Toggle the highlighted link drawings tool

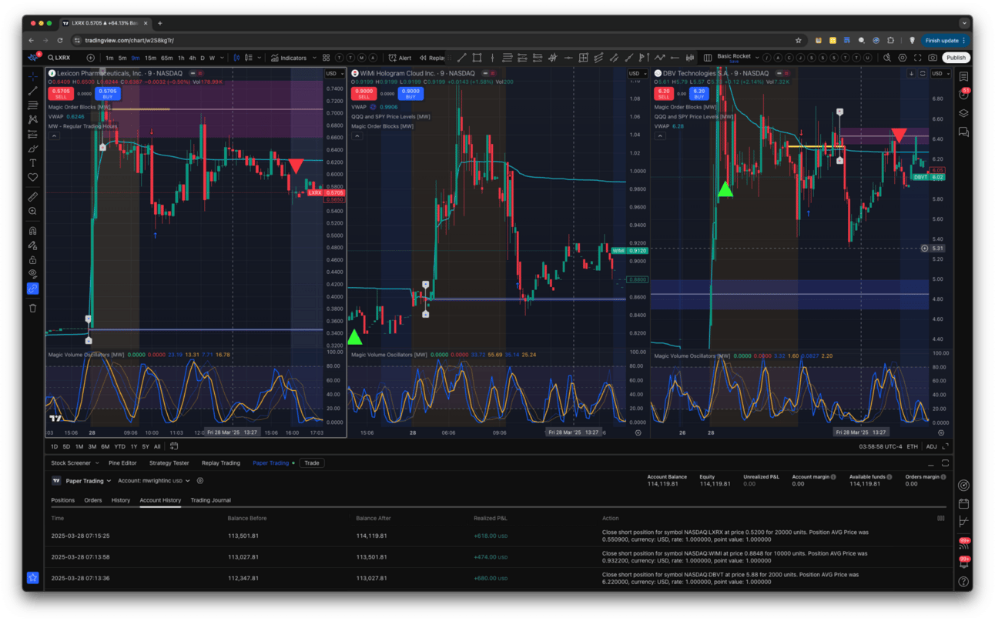click(x=32, y=289)
